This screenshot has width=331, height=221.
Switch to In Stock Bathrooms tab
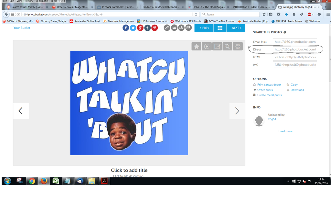coord(118,7)
